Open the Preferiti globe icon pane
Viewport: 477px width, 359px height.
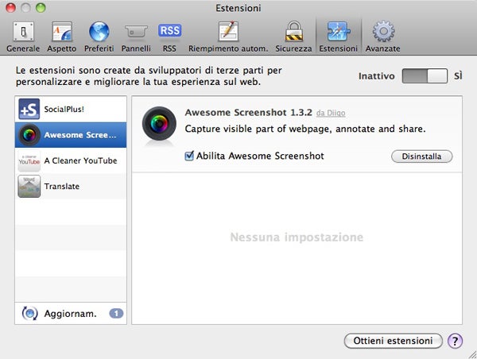[99, 36]
